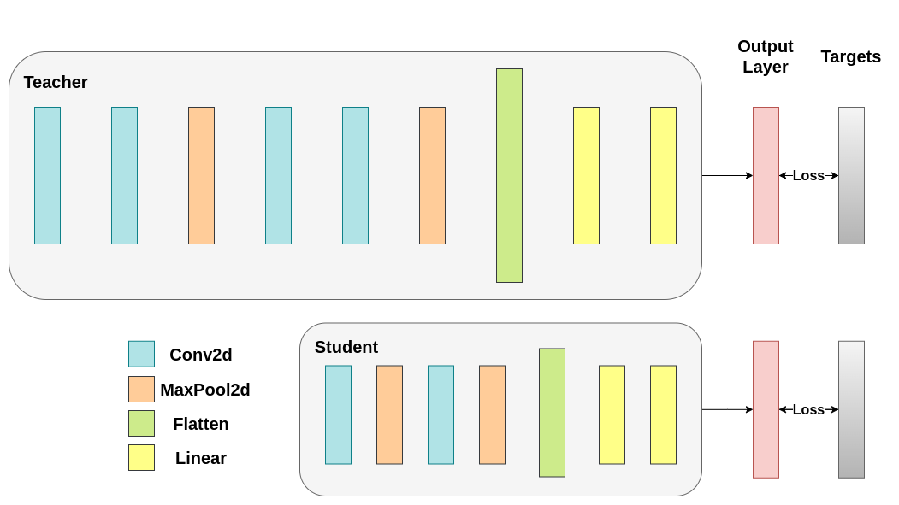The height and width of the screenshot is (505, 899).
Task: Select the green Flatten block in Student
Action: coord(552,412)
